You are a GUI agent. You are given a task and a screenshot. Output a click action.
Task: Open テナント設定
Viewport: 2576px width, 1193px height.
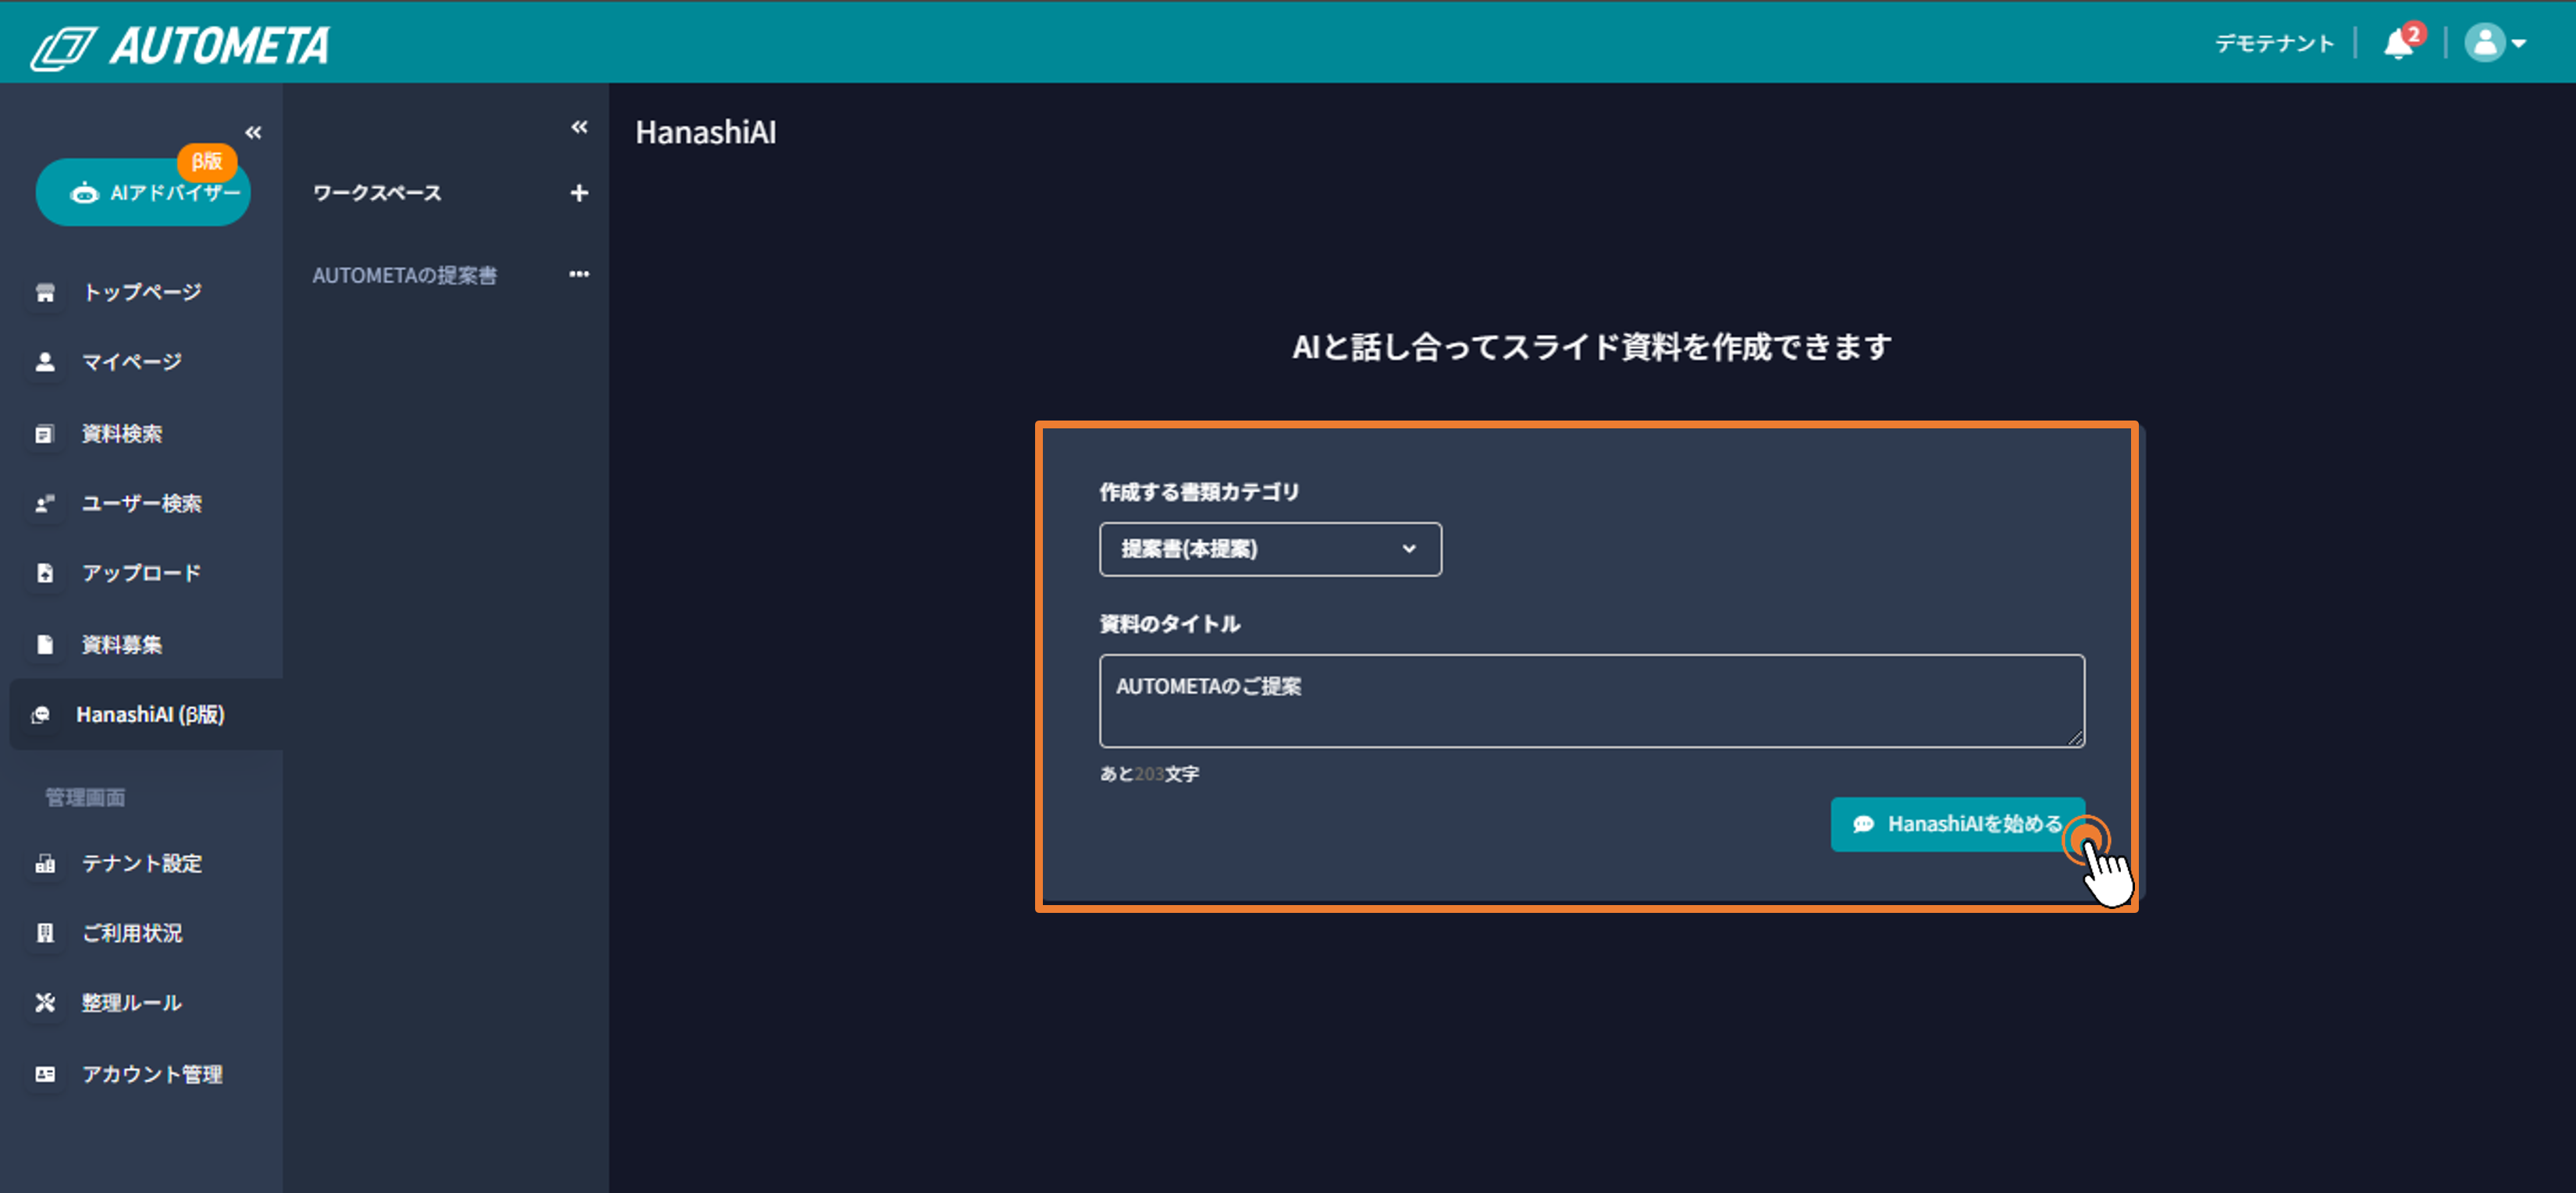tap(141, 863)
